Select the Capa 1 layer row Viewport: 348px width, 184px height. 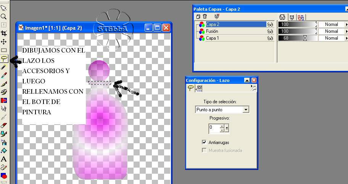pyautogui.click(x=236, y=38)
